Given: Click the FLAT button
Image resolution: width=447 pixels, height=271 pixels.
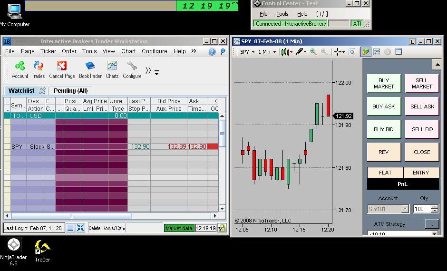Looking at the screenshot, I should pos(385,173).
